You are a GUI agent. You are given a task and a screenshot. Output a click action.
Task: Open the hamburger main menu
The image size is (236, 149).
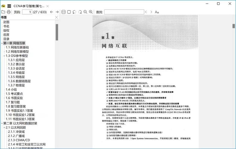point(9,6)
